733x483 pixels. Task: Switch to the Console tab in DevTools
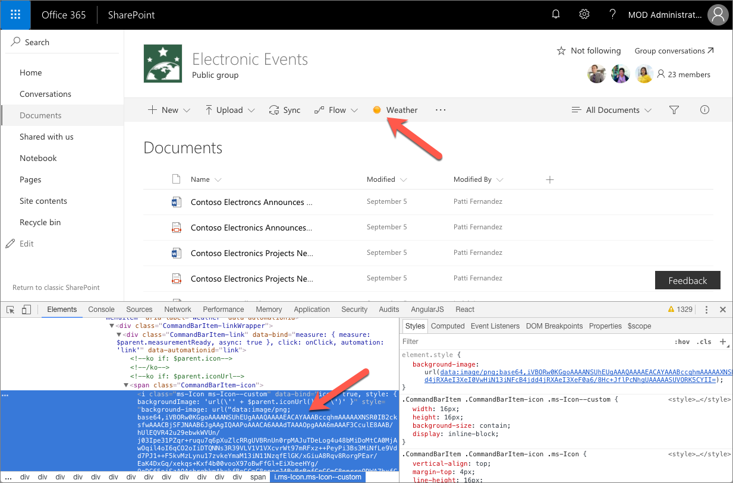(x=101, y=309)
